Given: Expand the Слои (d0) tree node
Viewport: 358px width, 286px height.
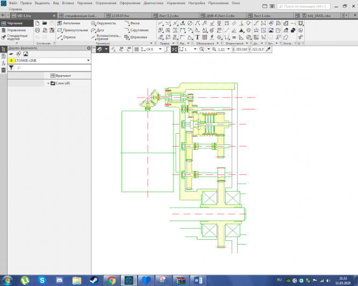Looking at the screenshot, I should [x=48, y=83].
